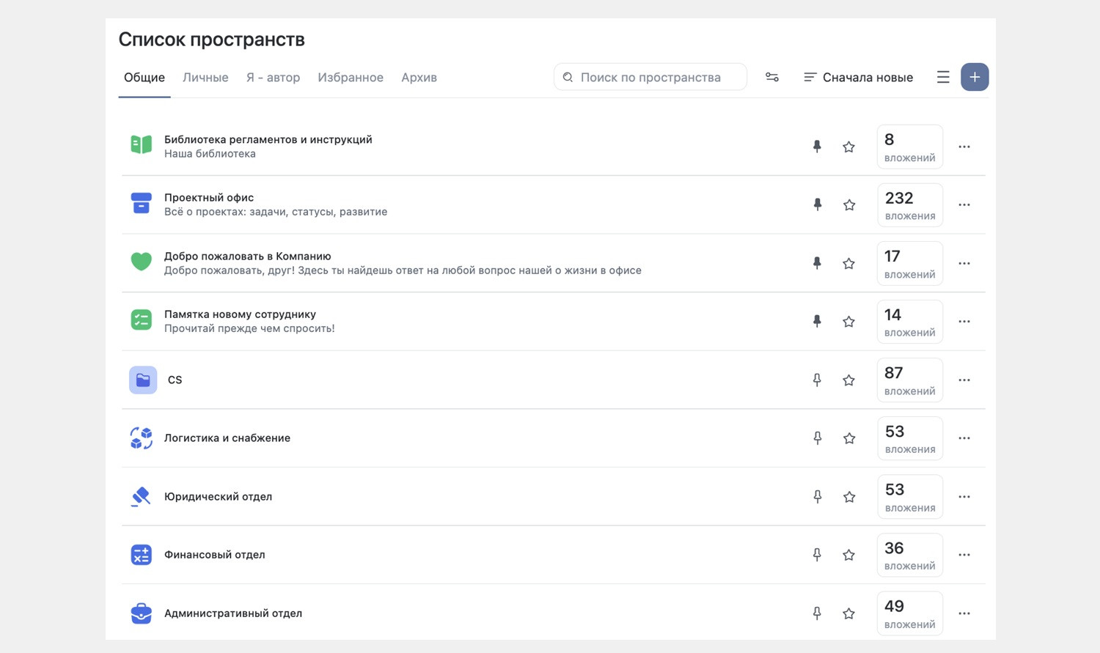Viewport: 1100px width, 653px height.
Task: Click the green checklist icon of Памятка новому сотруднику
Action: pos(142,320)
